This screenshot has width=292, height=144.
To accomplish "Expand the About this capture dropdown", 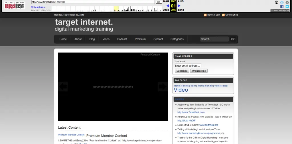I will click(x=280, y=11).
